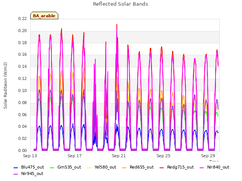The image size is (242, 181).
Task: Select the Nir945_out legend entry
Action: (x=28, y=174)
